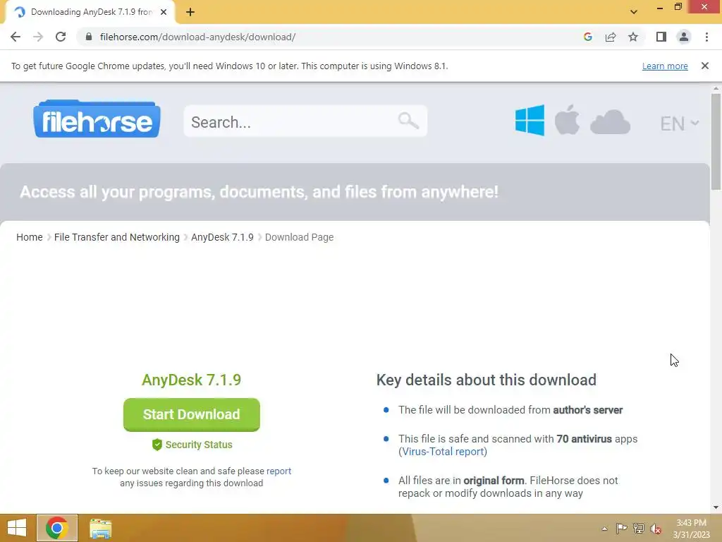This screenshot has height=542, width=722.
Task: Click the AnyDesk 7.1.9 green heading
Action: [x=192, y=380]
